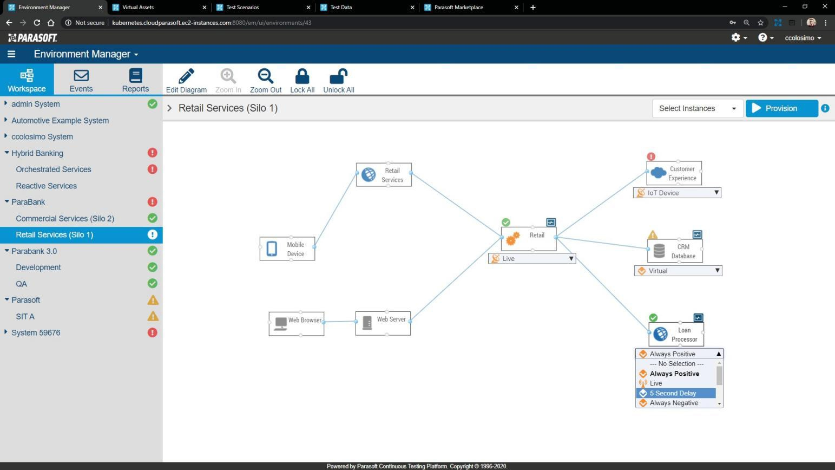This screenshot has height=470, width=835.
Task: Click green check badge above Retail node
Action: click(x=505, y=222)
